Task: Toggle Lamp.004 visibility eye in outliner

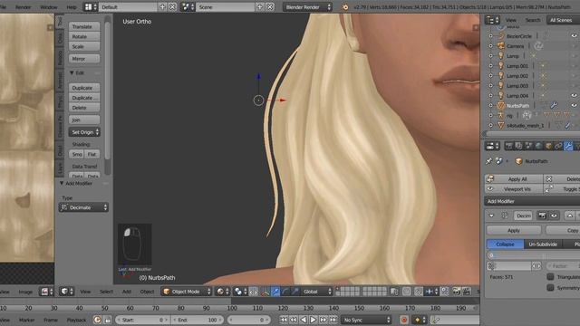Action: (x=574, y=95)
